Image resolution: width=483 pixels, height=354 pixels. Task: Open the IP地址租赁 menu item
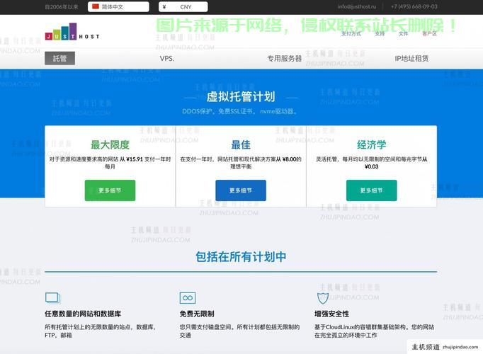[x=411, y=58]
